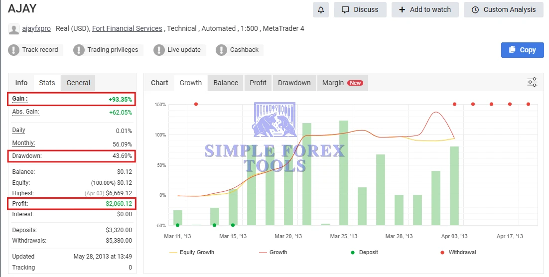Select the Cashback label
The height and width of the screenshot is (277, 549).
[245, 50]
